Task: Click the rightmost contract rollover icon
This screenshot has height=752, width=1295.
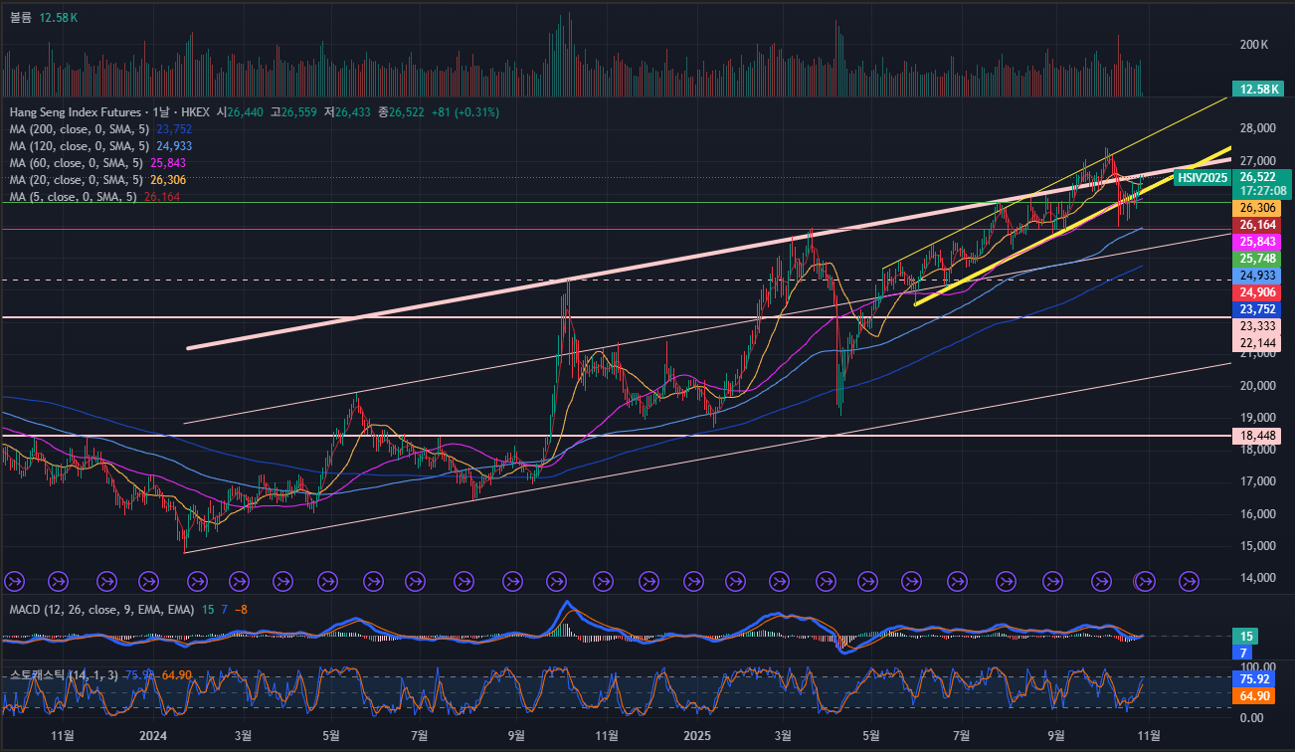Action: pyautogui.click(x=1189, y=580)
